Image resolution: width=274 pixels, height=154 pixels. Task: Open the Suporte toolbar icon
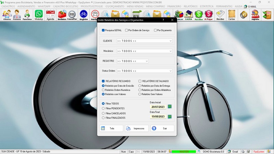click(x=255, y=15)
